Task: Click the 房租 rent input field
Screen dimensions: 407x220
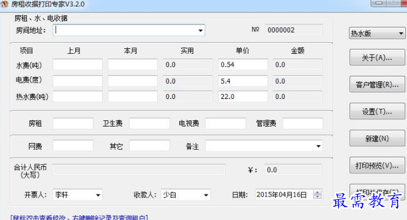Action: 73,123
